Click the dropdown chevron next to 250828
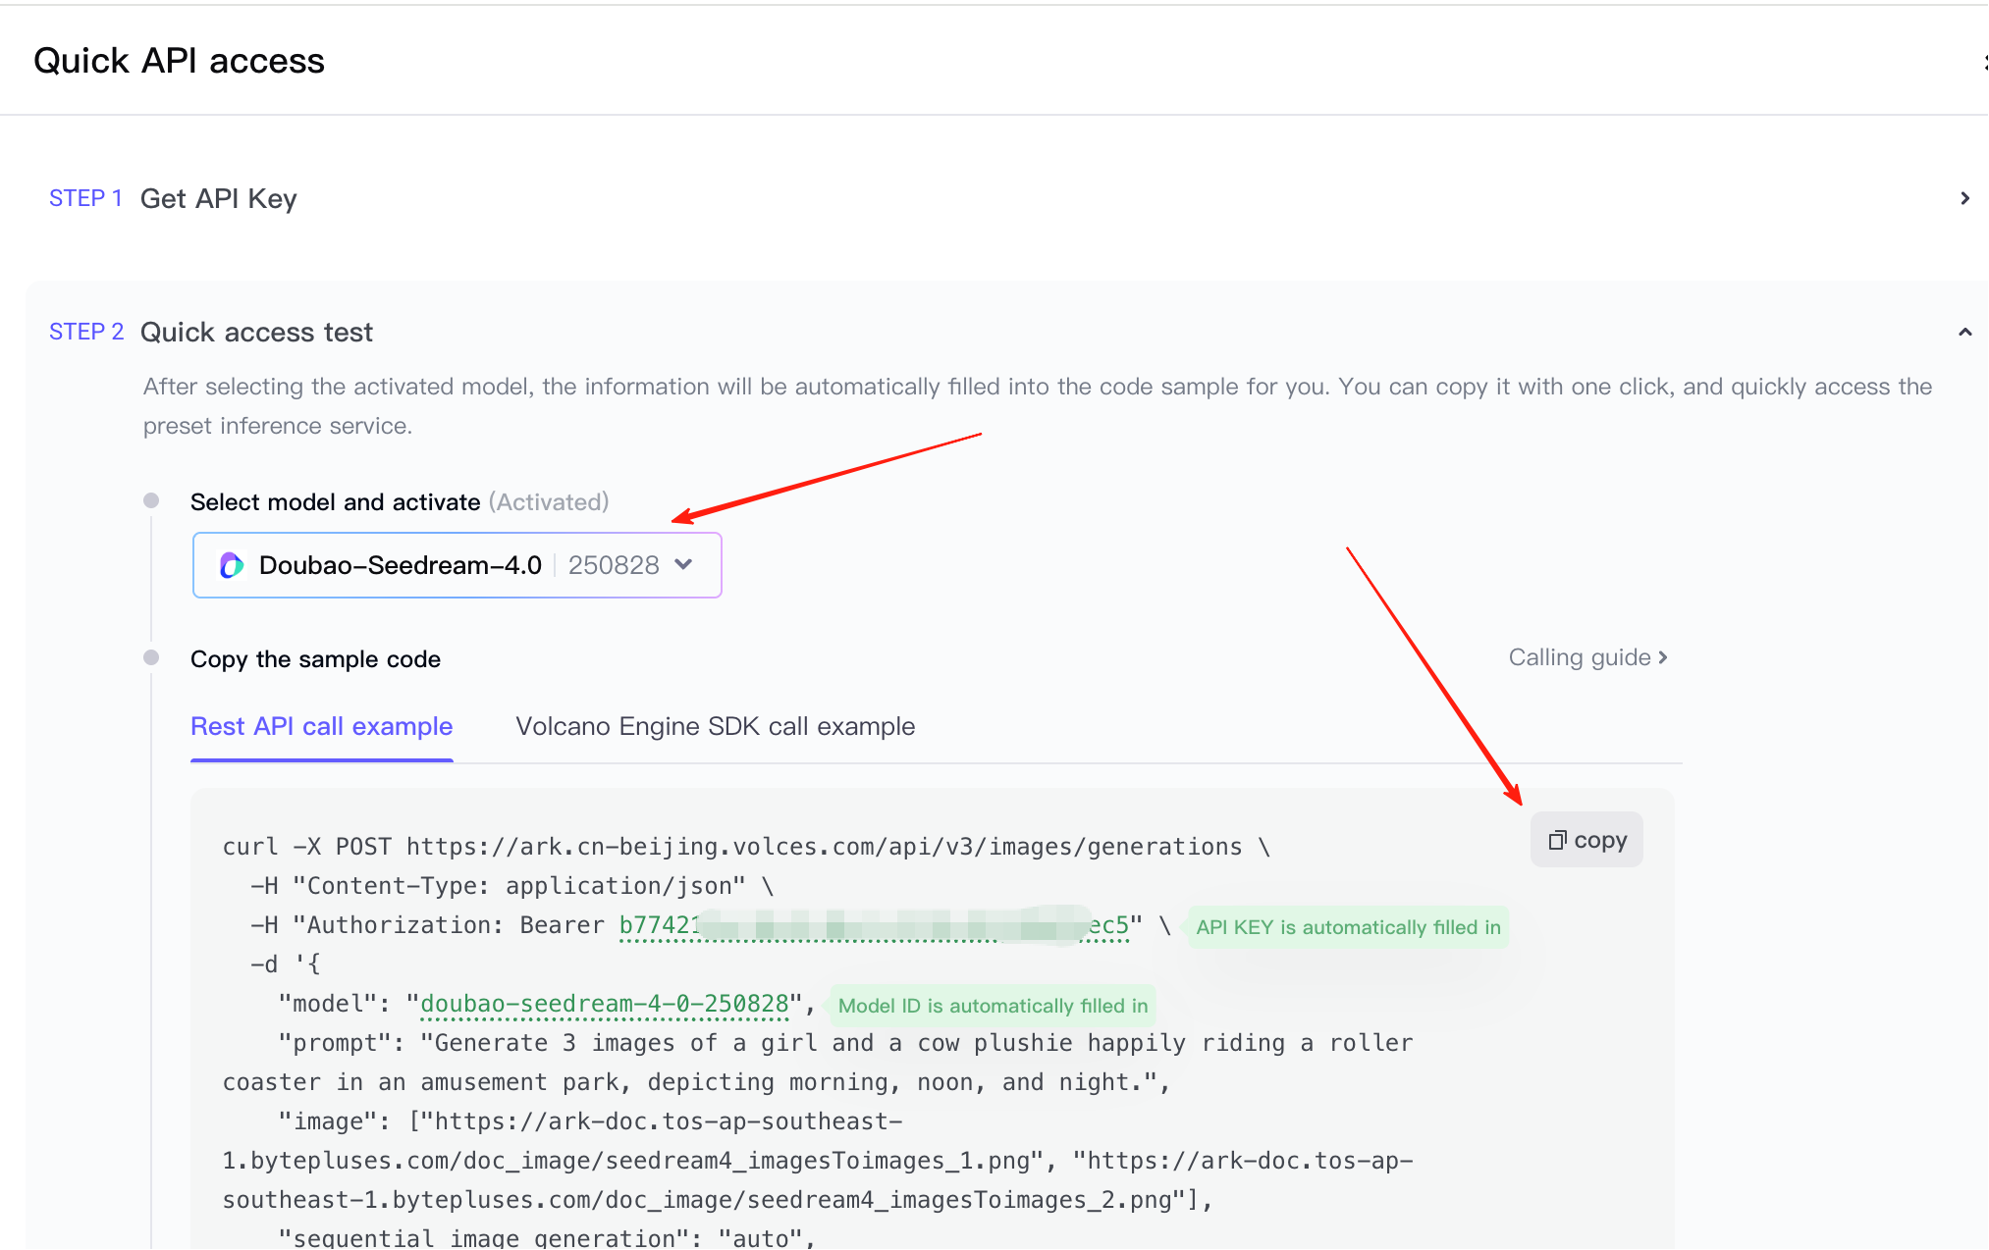 [684, 564]
